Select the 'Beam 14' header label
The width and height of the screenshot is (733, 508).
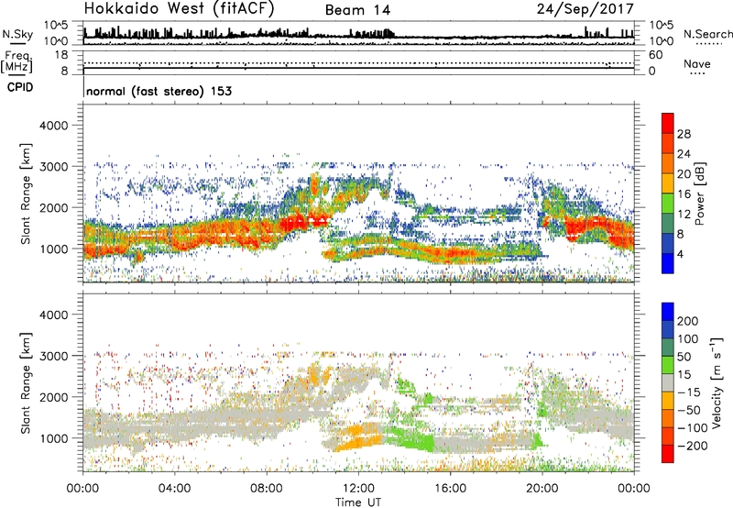tap(357, 10)
